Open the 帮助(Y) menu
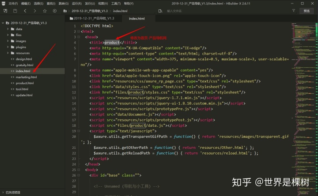Viewport: 318px width, 196px height. (129, 4)
